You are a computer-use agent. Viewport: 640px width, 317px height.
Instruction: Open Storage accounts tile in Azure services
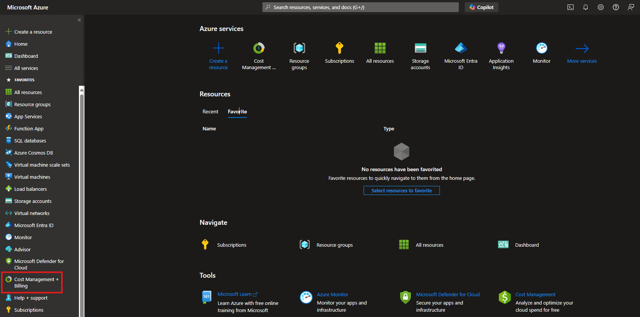tap(420, 56)
